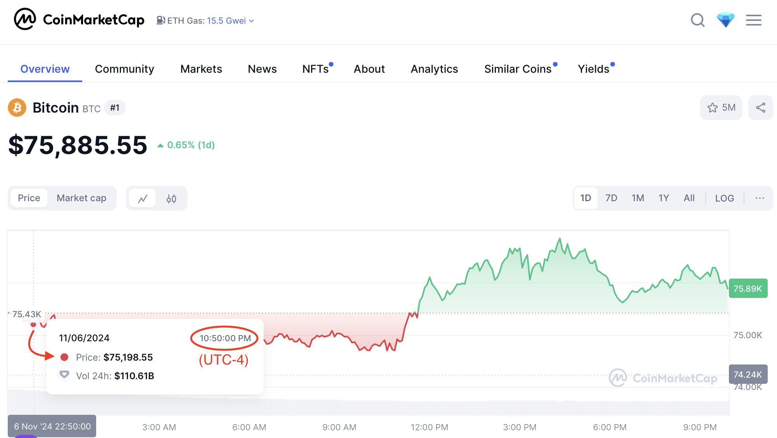Toggle the LOG scale
777x438 pixels.
coord(724,198)
